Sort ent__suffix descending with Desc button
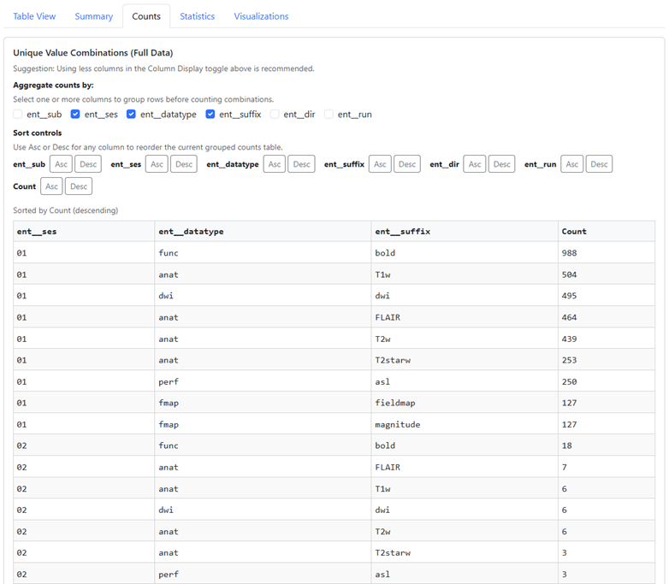Image resolution: width=669 pixels, height=584 pixels. pos(407,164)
